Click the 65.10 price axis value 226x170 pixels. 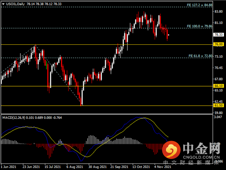219,90
